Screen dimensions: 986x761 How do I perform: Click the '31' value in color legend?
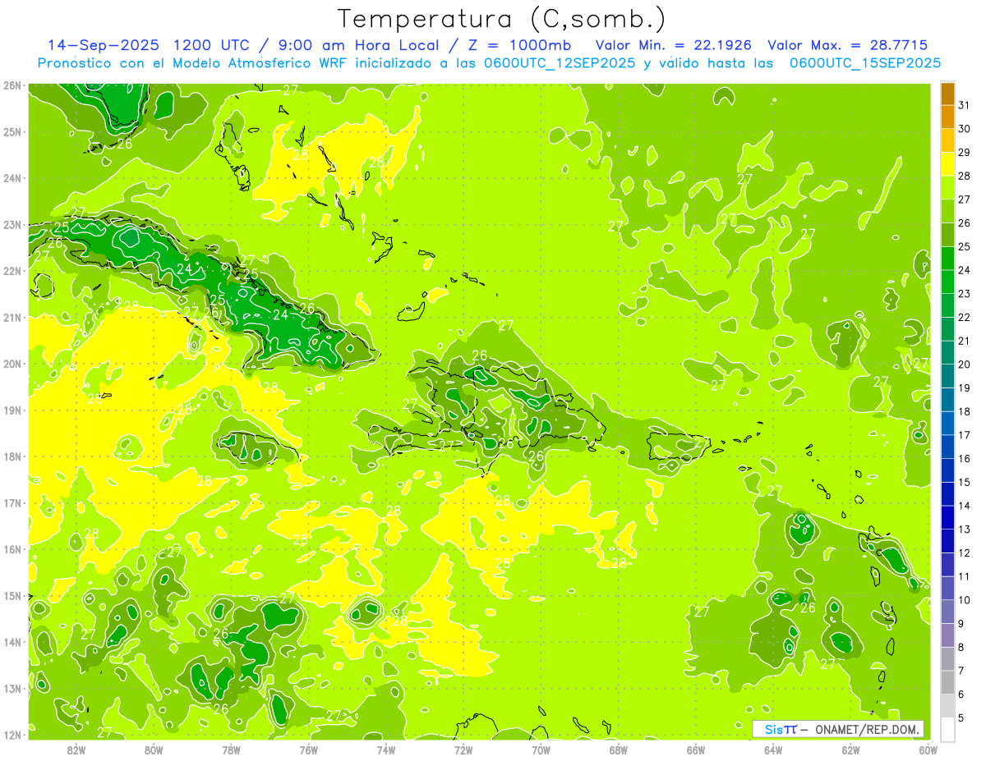965,105
